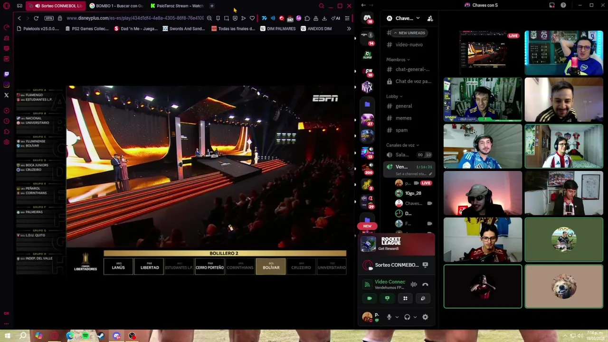Viewport: 608px width, 342px height.
Task: Mute microphone in Discord user panel
Action: (x=389, y=317)
